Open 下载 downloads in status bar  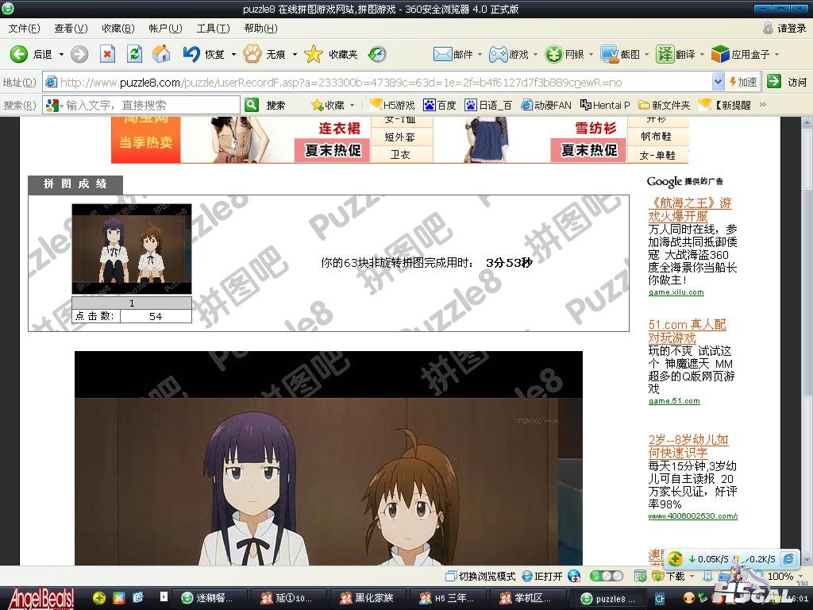669,577
